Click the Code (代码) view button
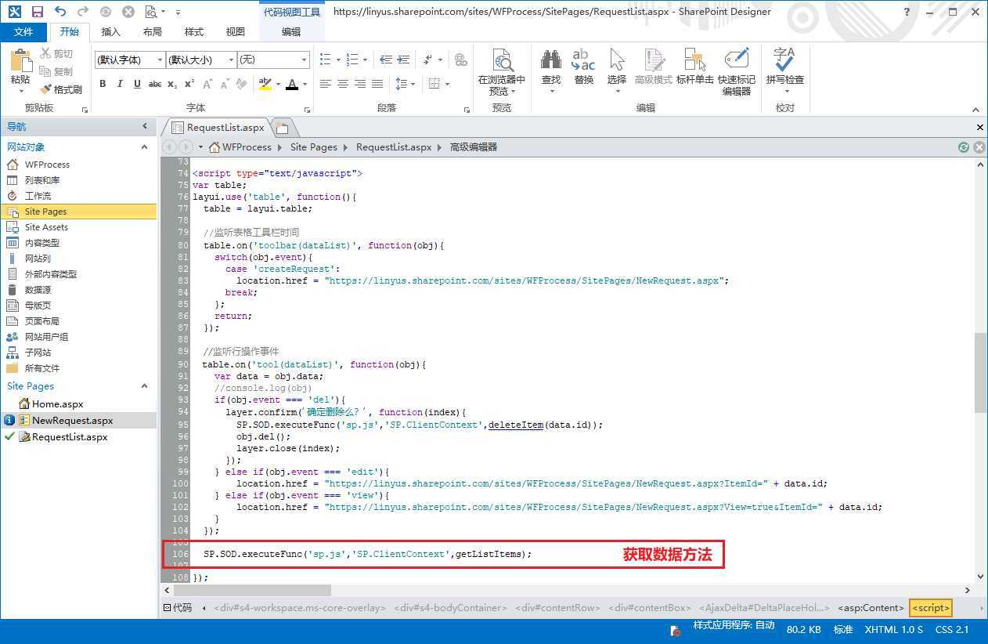 click(x=177, y=608)
